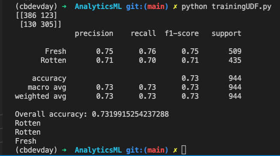Click the (cbdevday) environment name in the bottom prompt
This screenshot has width=280, height=156.
(x=36, y=150)
